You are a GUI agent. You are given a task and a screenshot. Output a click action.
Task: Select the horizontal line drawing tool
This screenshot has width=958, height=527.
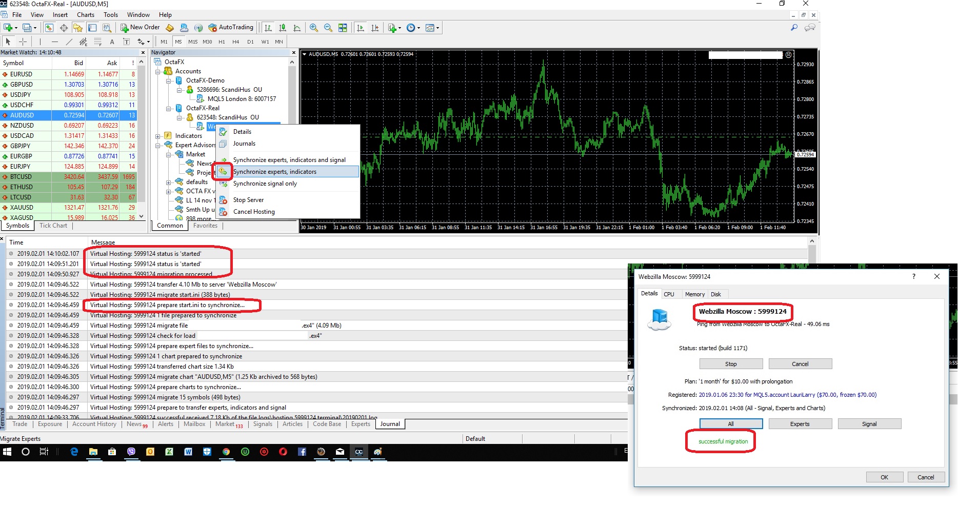click(55, 42)
